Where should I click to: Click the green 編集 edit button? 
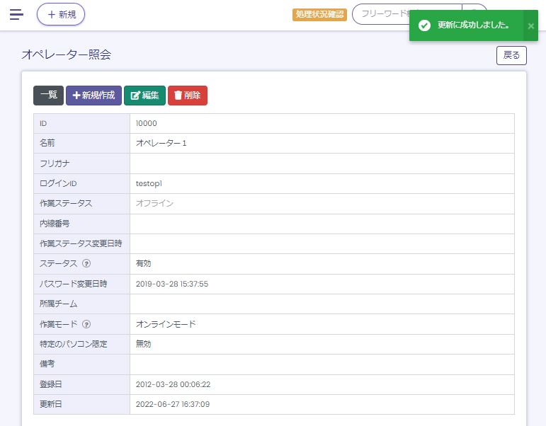pyautogui.click(x=144, y=96)
